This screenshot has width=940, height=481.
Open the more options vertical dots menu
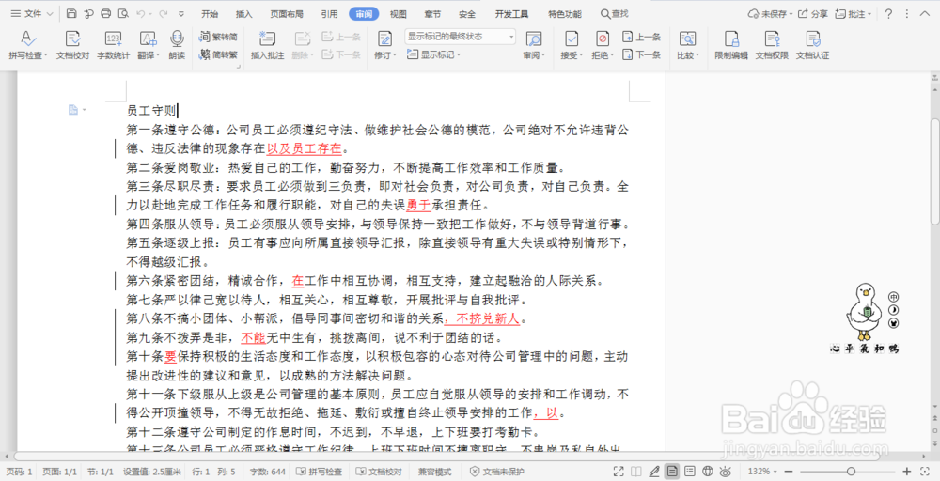[x=908, y=14]
